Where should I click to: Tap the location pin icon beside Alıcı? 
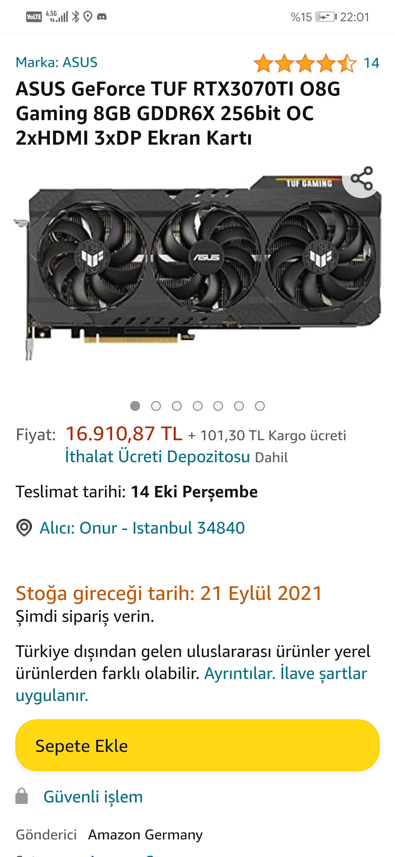[24, 528]
